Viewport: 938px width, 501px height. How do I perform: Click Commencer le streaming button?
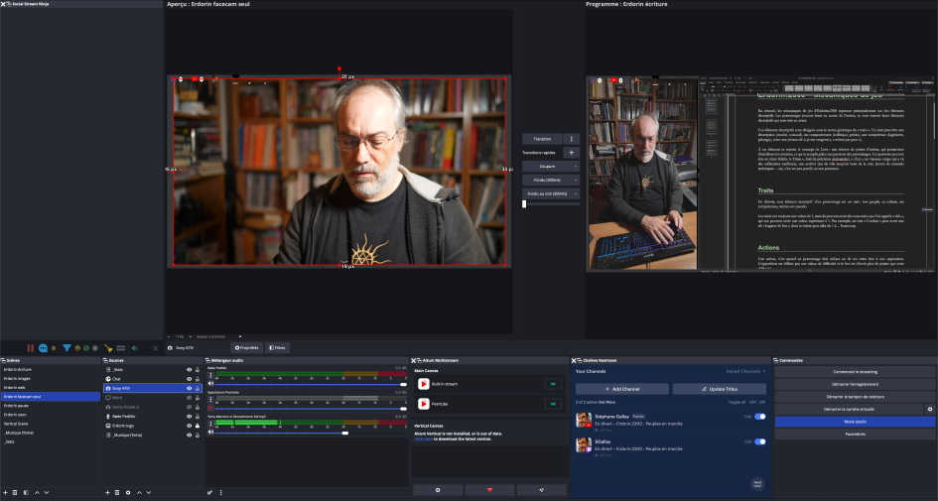855,371
